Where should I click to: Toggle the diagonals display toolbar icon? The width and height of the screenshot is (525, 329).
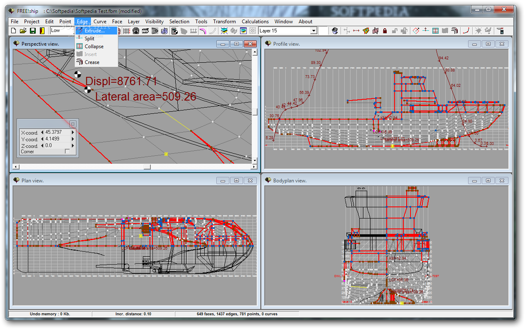click(164, 30)
